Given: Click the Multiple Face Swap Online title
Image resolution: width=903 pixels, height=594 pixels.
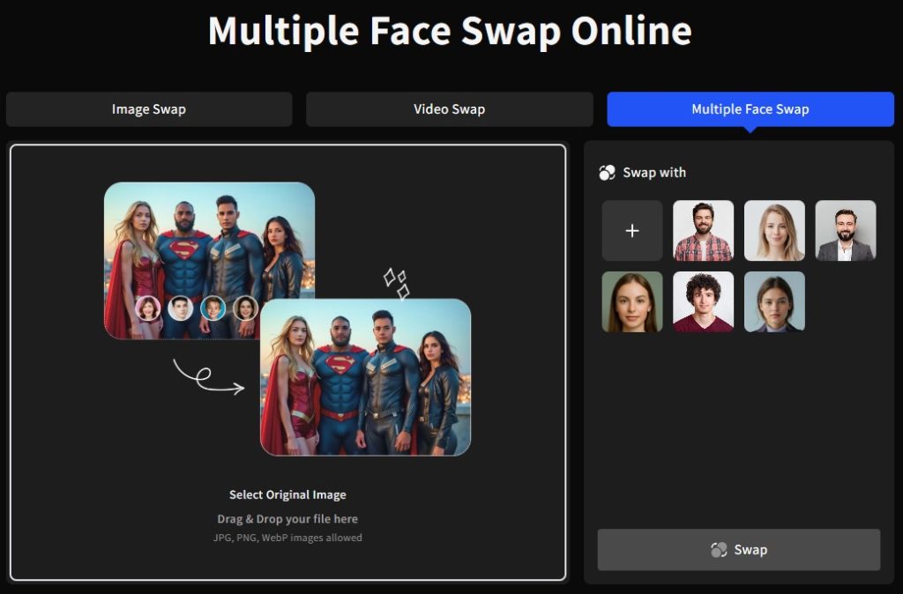Looking at the screenshot, I should click(451, 32).
